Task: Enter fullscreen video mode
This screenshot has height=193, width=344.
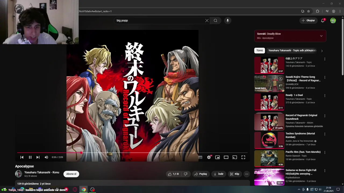Action: [243, 157]
